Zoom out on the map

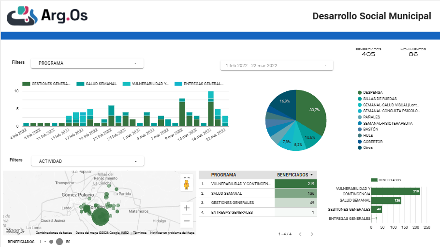click(x=187, y=221)
